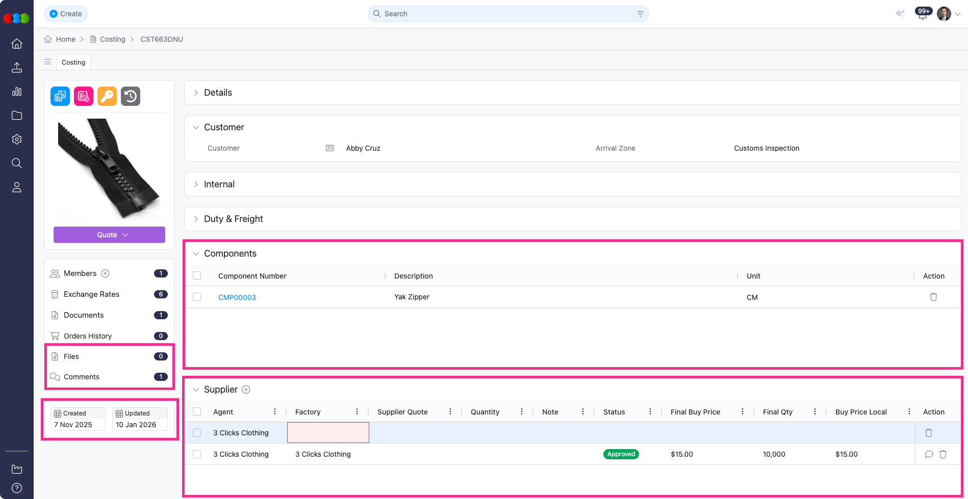Open Exchange Rates in side panel
This screenshot has height=499, width=968.
[x=91, y=294]
